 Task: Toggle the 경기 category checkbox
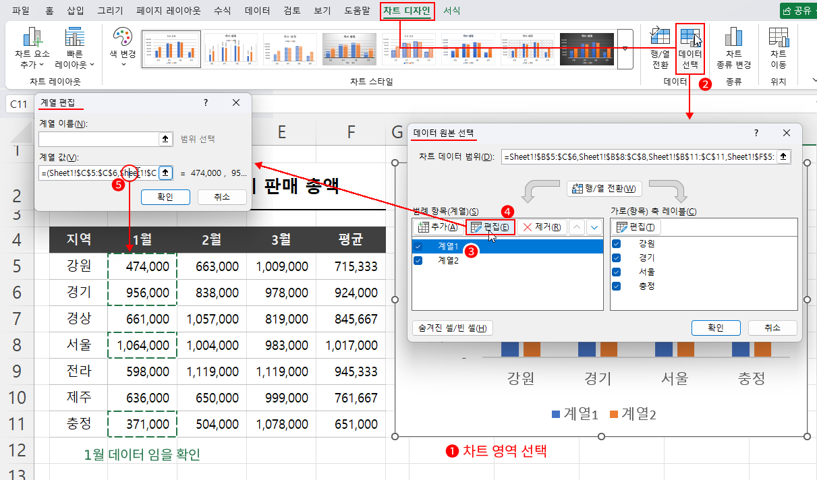click(616, 258)
